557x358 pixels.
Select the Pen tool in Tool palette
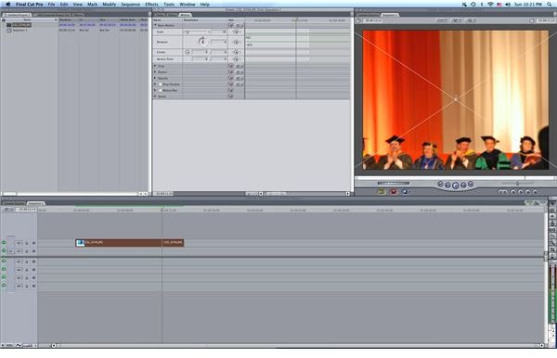point(552,255)
